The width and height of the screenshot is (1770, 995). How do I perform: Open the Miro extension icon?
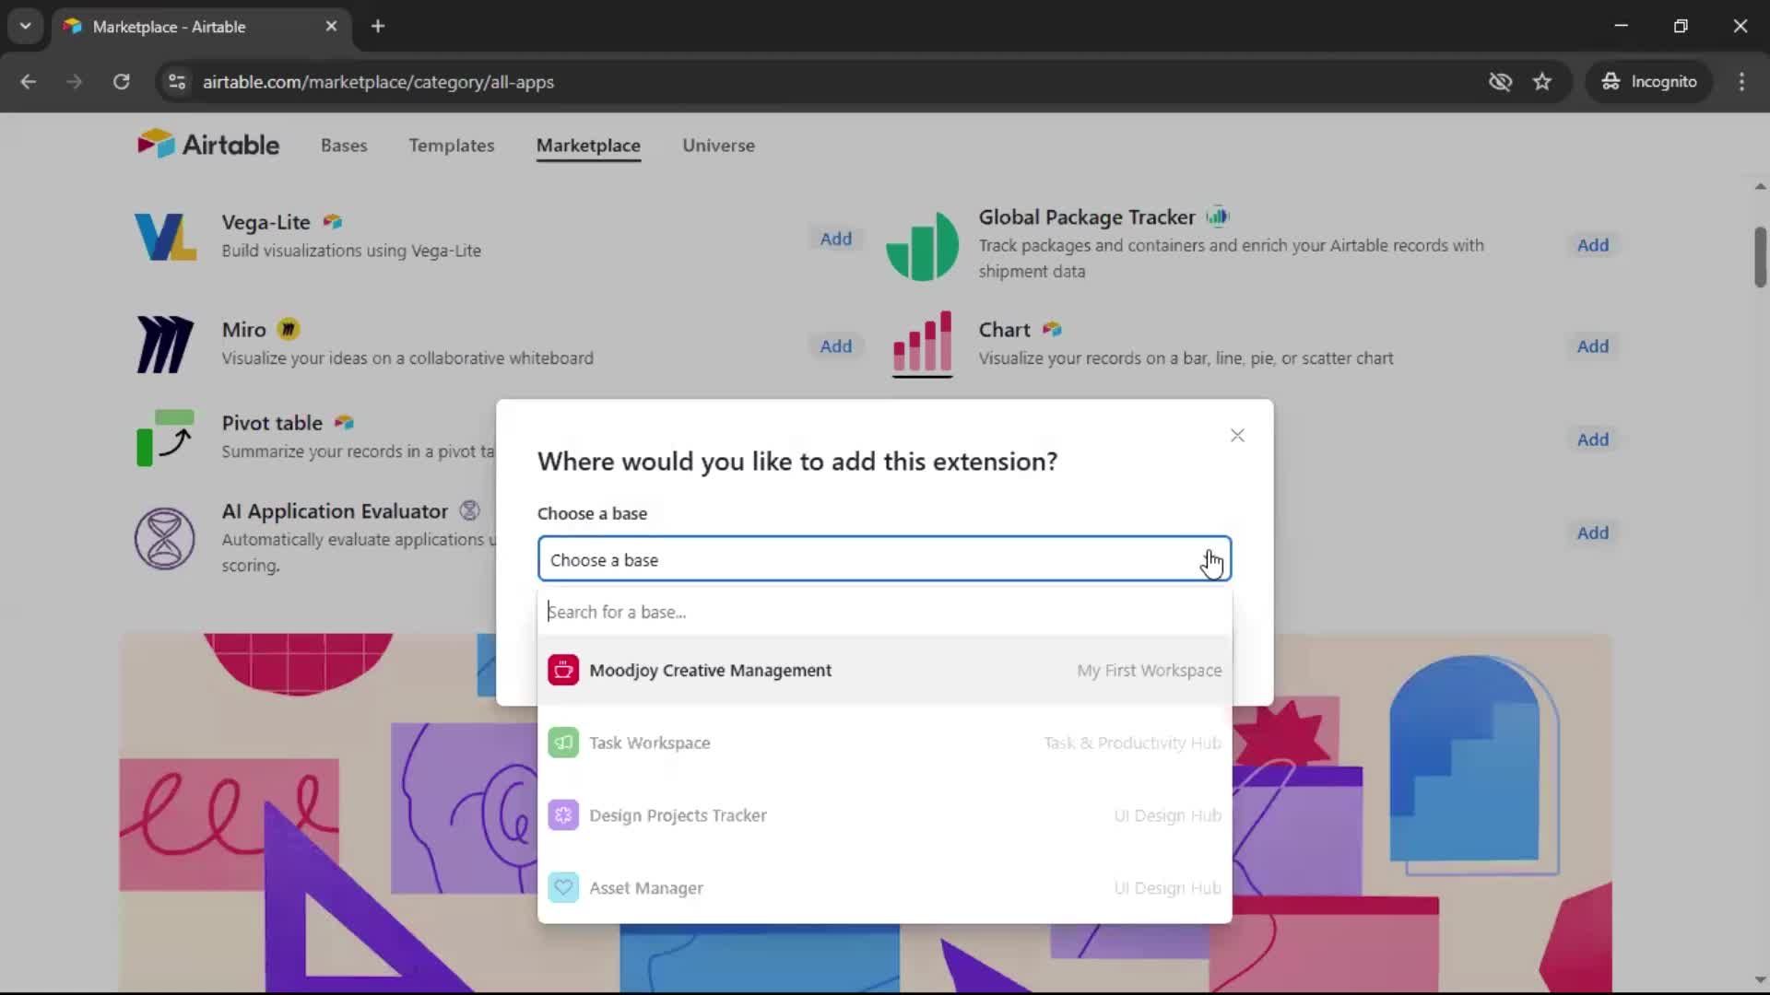pyautogui.click(x=165, y=345)
